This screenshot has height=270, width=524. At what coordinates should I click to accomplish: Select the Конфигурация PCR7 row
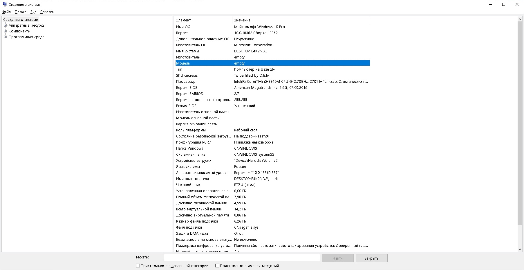click(273, 142)
